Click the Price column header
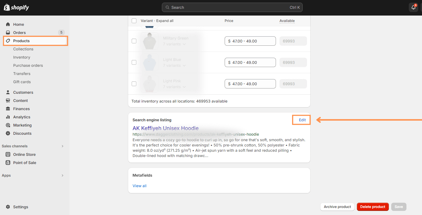The height and width of the screenshot is (215, 422). coord(229,21)
